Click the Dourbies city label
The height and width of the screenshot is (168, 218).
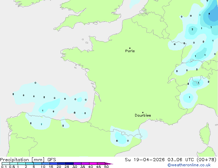(x=143, y=115)
